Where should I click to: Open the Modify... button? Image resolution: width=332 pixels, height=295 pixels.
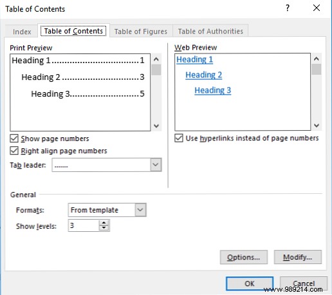298,257
